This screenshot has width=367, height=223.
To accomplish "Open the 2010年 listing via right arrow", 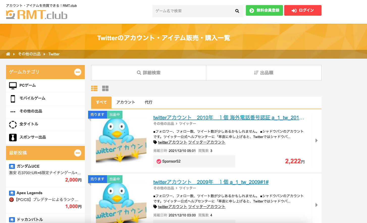I will pyautogui.click(x=317, y=141).
